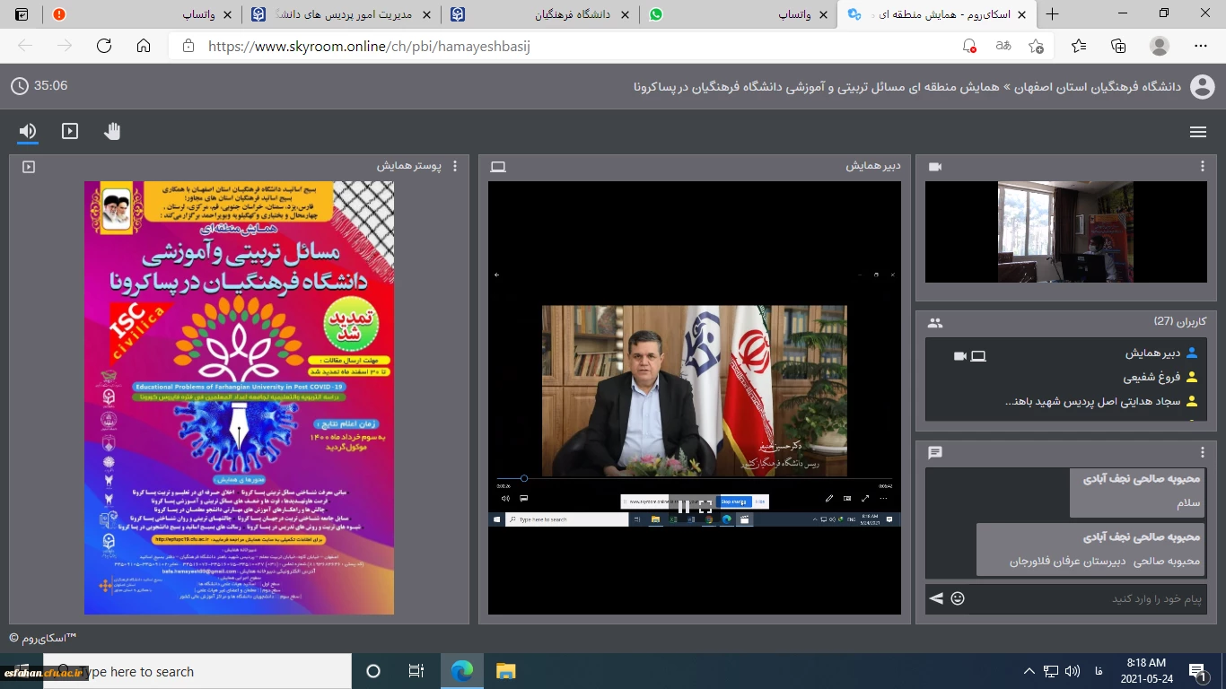Open the hamburger menu in Skyroom

1197,132
